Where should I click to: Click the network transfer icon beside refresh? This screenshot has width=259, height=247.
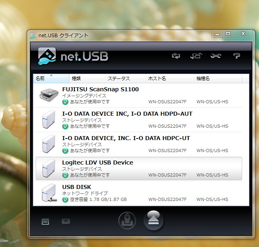(x=196, y=56)
